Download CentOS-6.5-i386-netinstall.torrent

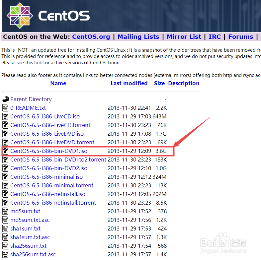(x=53, y=203)
